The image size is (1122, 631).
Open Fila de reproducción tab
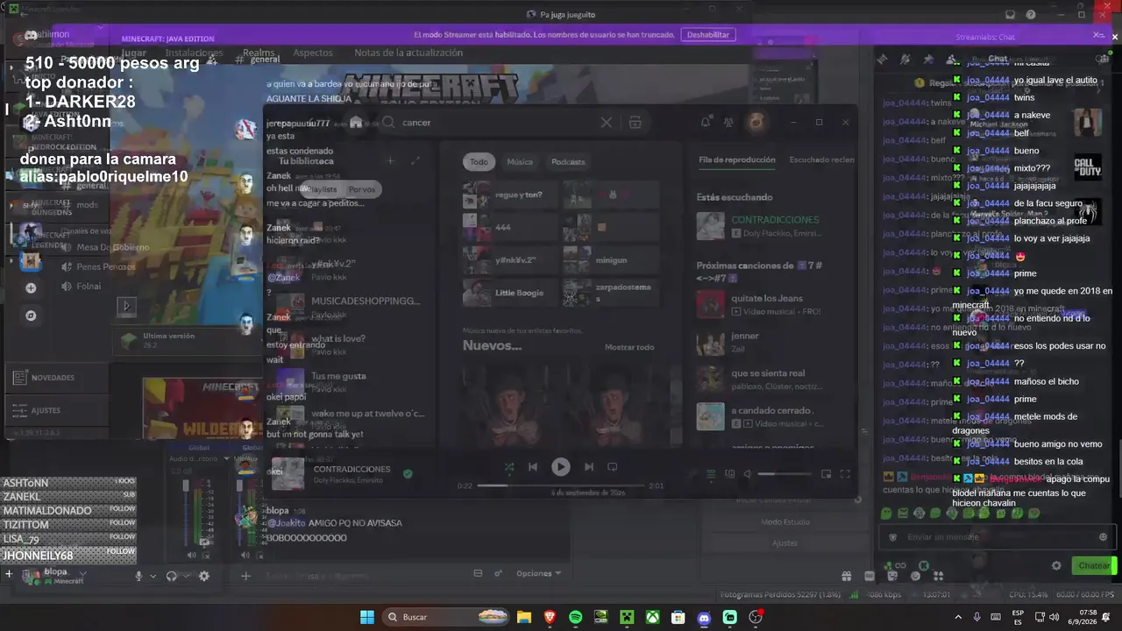point(737,160)
